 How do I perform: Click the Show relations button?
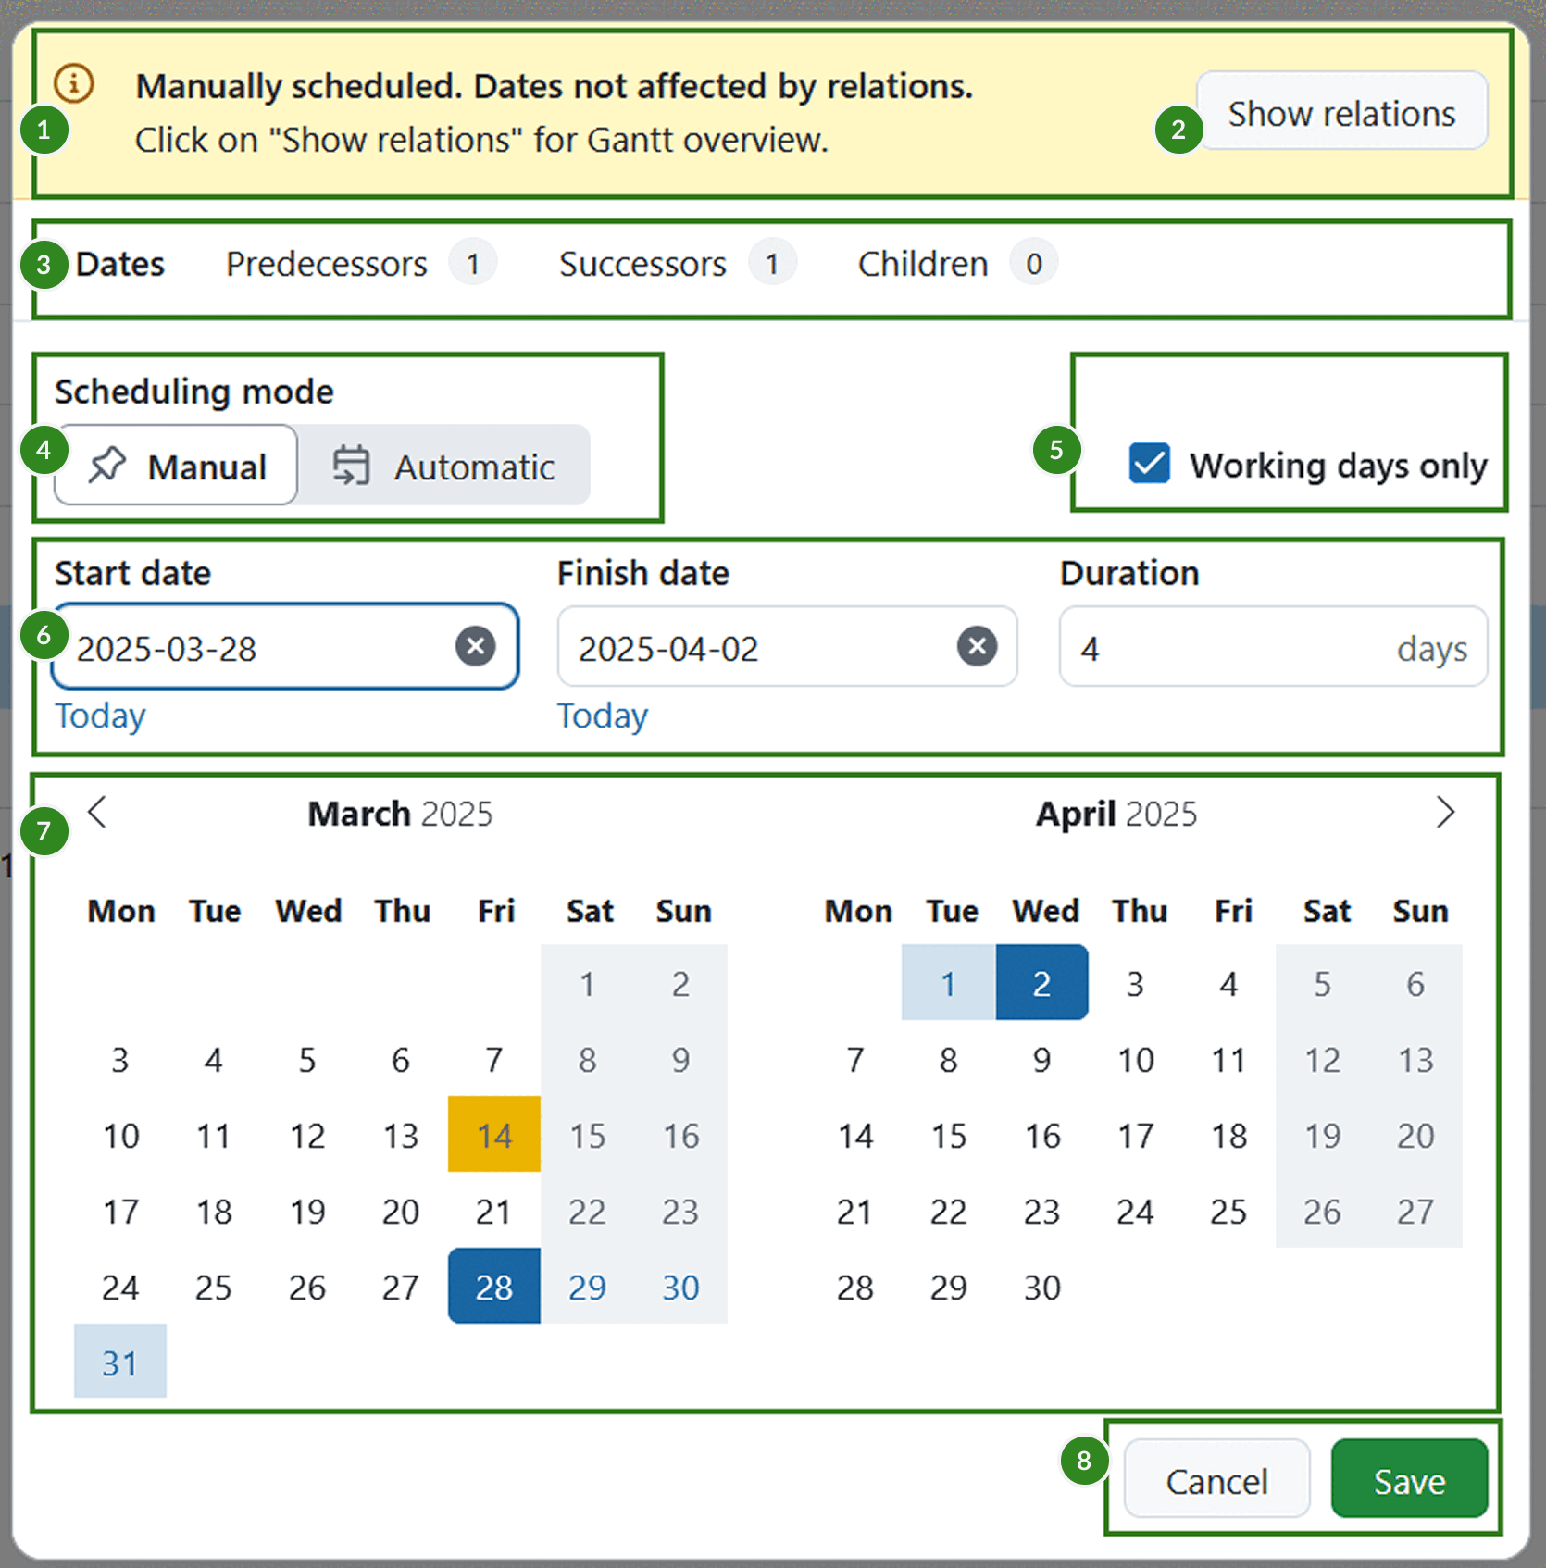pyautogui.click(x=1341, y=112)
